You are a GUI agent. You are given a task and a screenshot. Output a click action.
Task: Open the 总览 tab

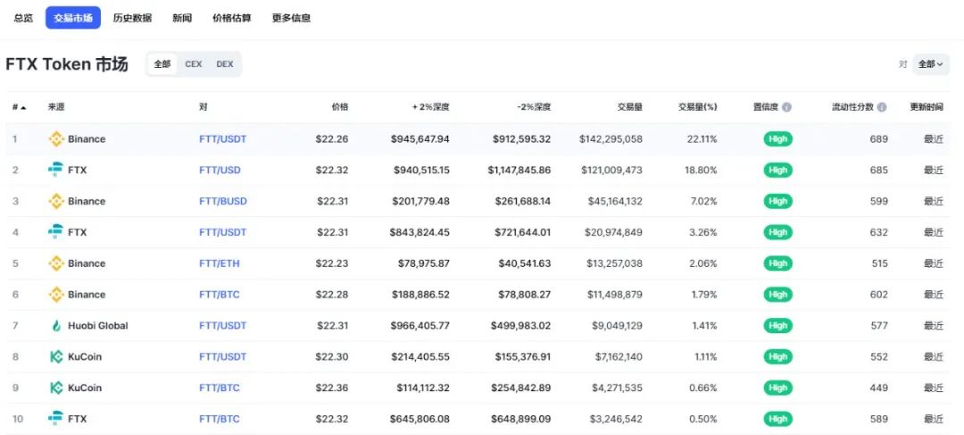tap(23, 18)
